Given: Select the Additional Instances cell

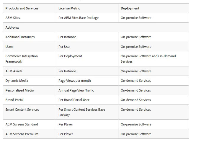Looking at the screenshot, I should (30, 37).
